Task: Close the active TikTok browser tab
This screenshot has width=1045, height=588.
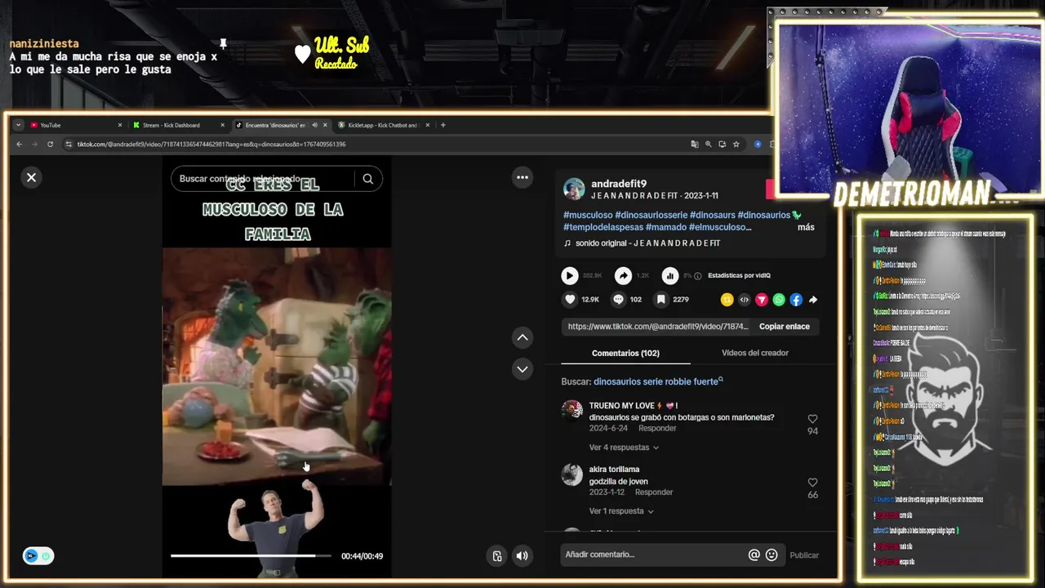Action: 325,125
